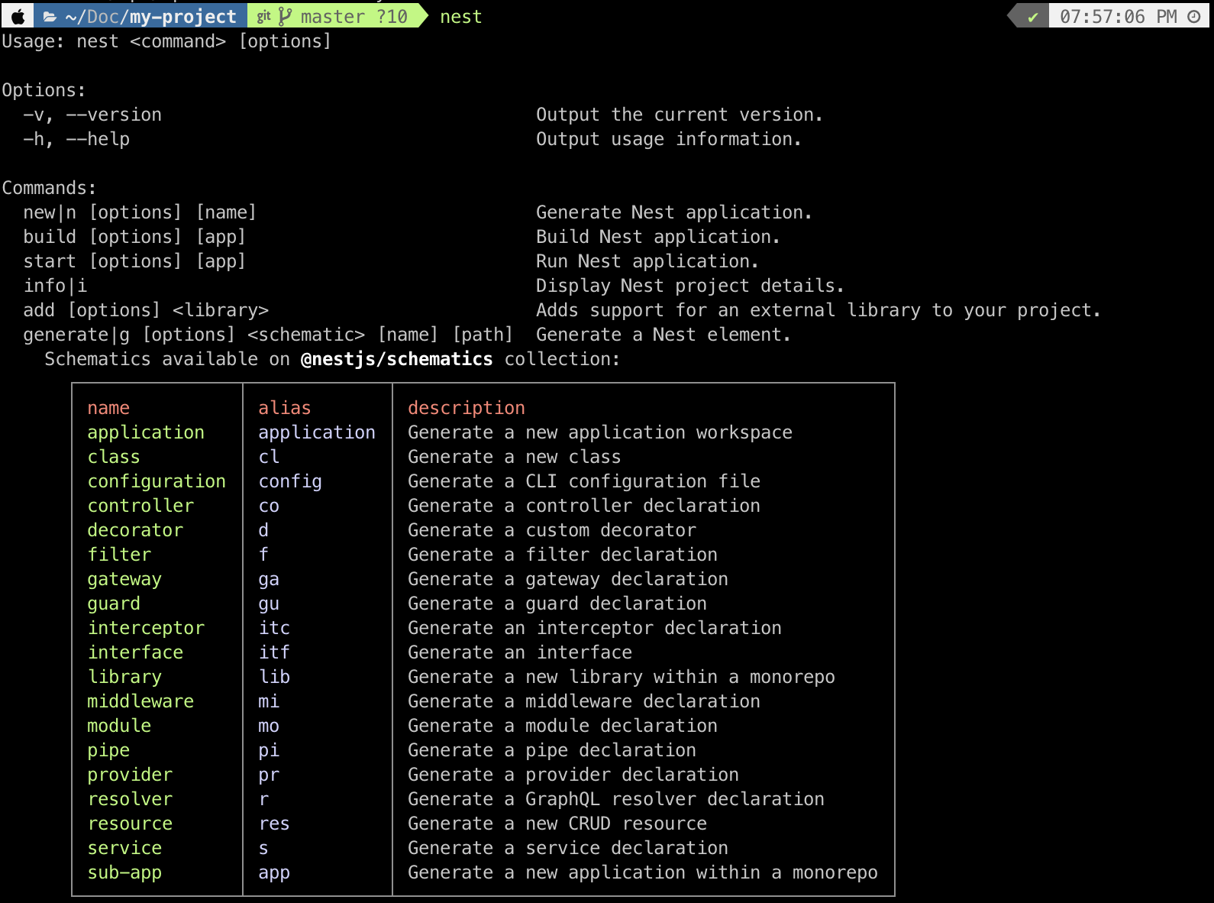This screenshot has width=1214, height=903.
Task: Click the git branch icon
Action: 285,17
